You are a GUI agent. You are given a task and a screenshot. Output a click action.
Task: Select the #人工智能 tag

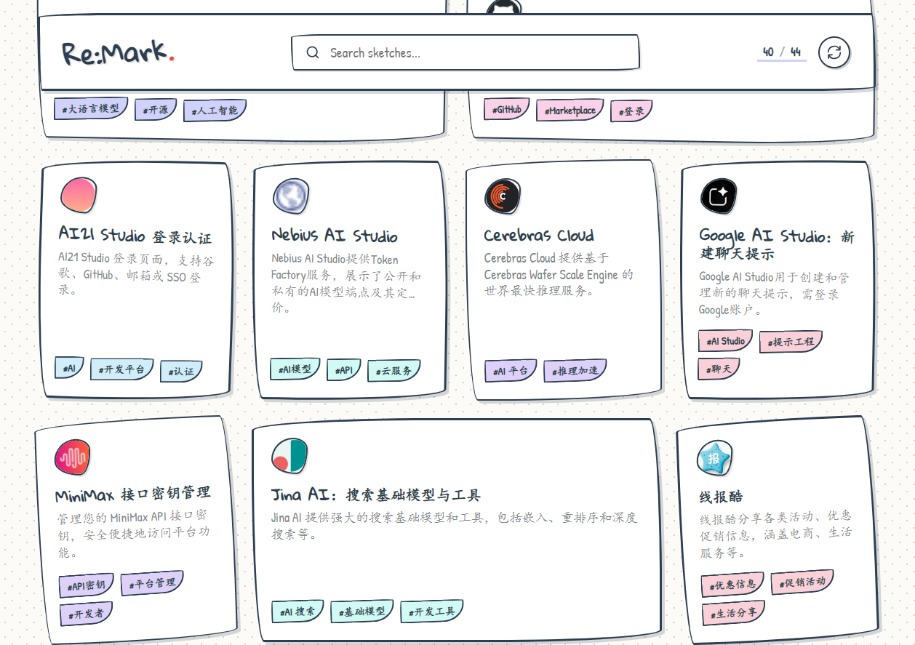point(215,111)
